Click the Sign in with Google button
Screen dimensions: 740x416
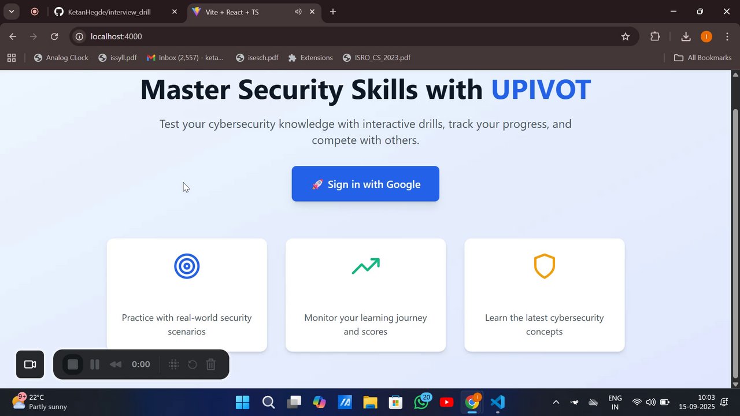point(365,184)
